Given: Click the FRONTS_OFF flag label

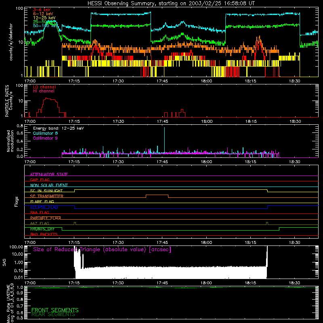Looking at the screenshot, I should pyautogui.click(x=42, y=229).
